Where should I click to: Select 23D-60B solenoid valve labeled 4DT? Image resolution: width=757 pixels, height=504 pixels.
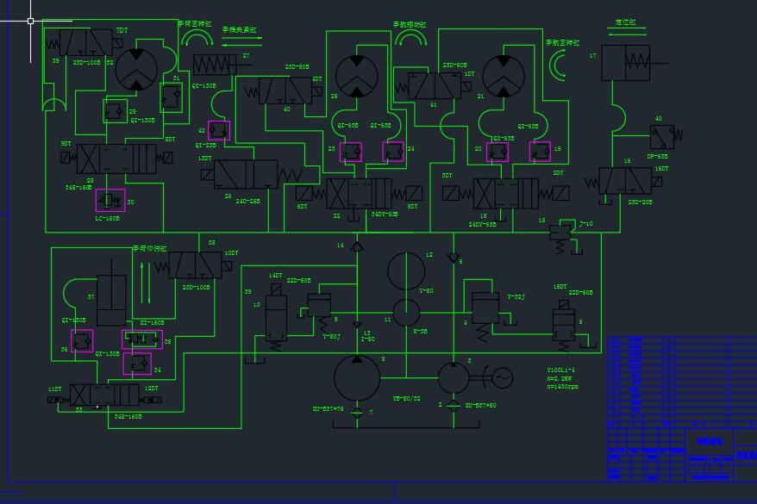click(x=284, y=91)
